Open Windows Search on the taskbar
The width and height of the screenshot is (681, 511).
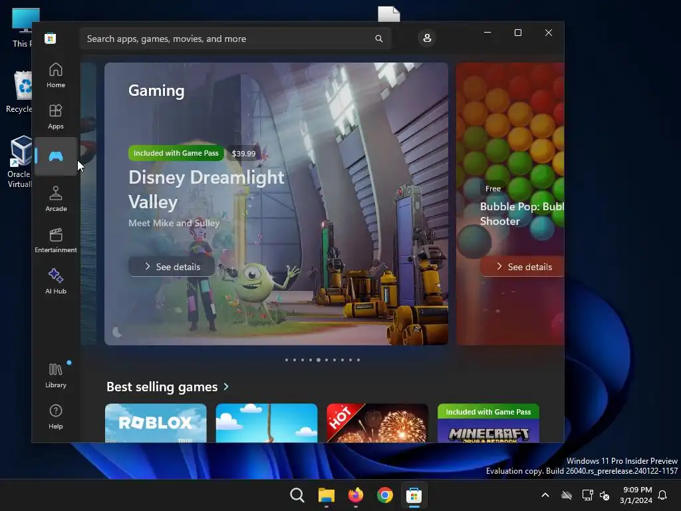(x=297, y=495)
